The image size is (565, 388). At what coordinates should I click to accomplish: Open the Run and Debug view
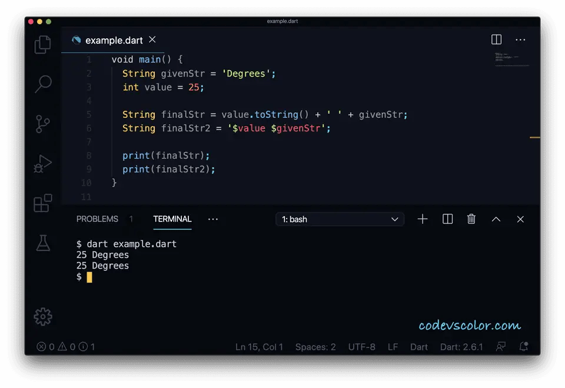pos(42,163)
